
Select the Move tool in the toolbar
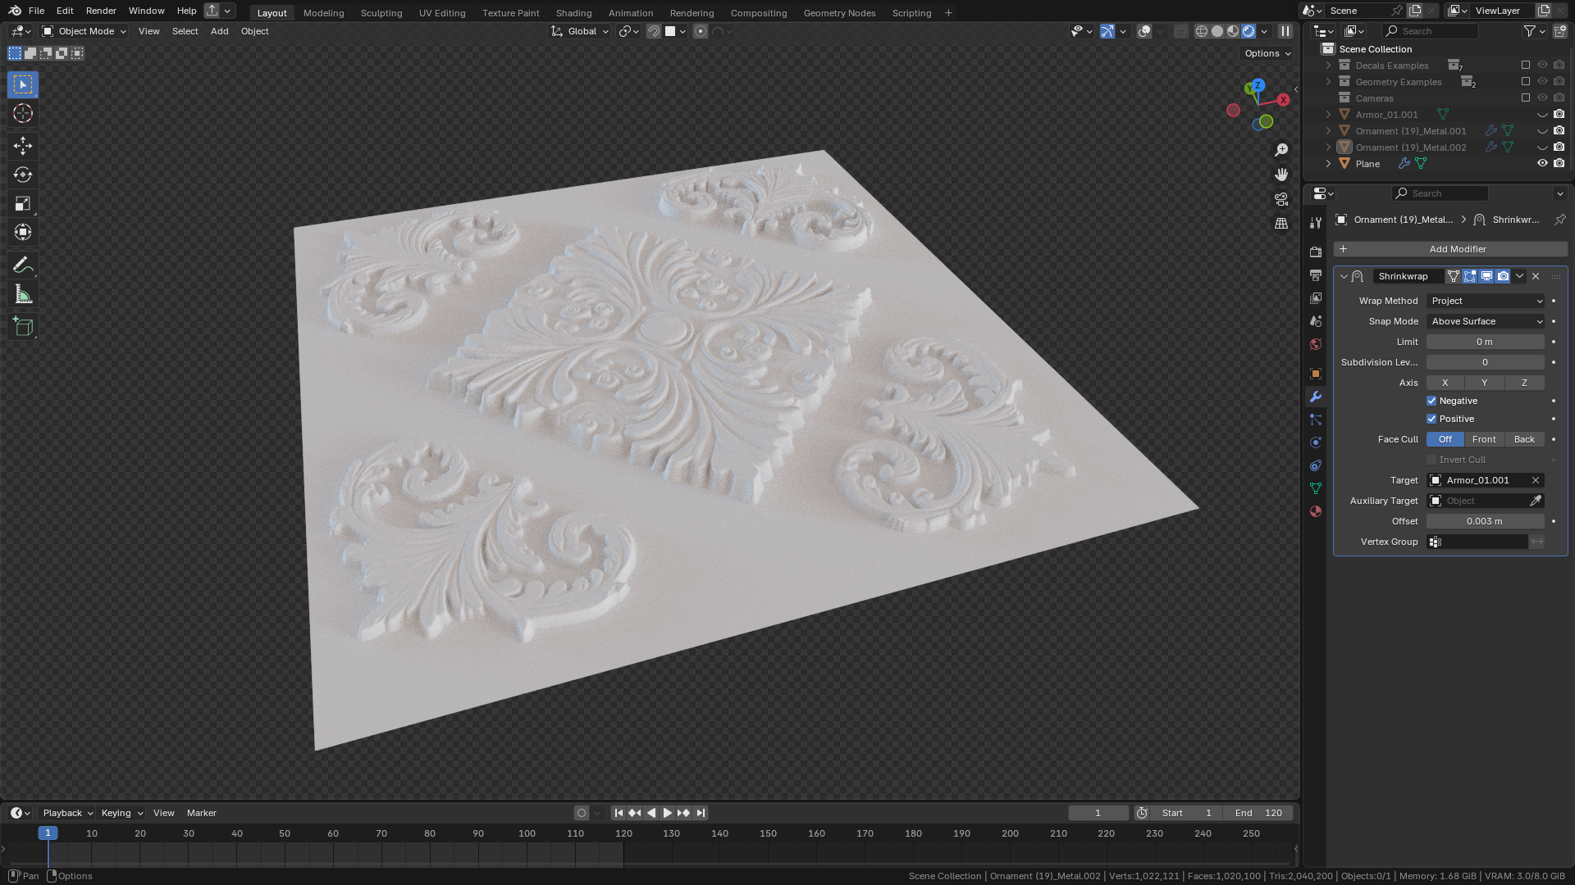coord(23,146)
